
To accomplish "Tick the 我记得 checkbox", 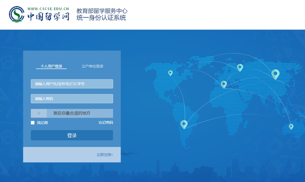I will (33, 123).
